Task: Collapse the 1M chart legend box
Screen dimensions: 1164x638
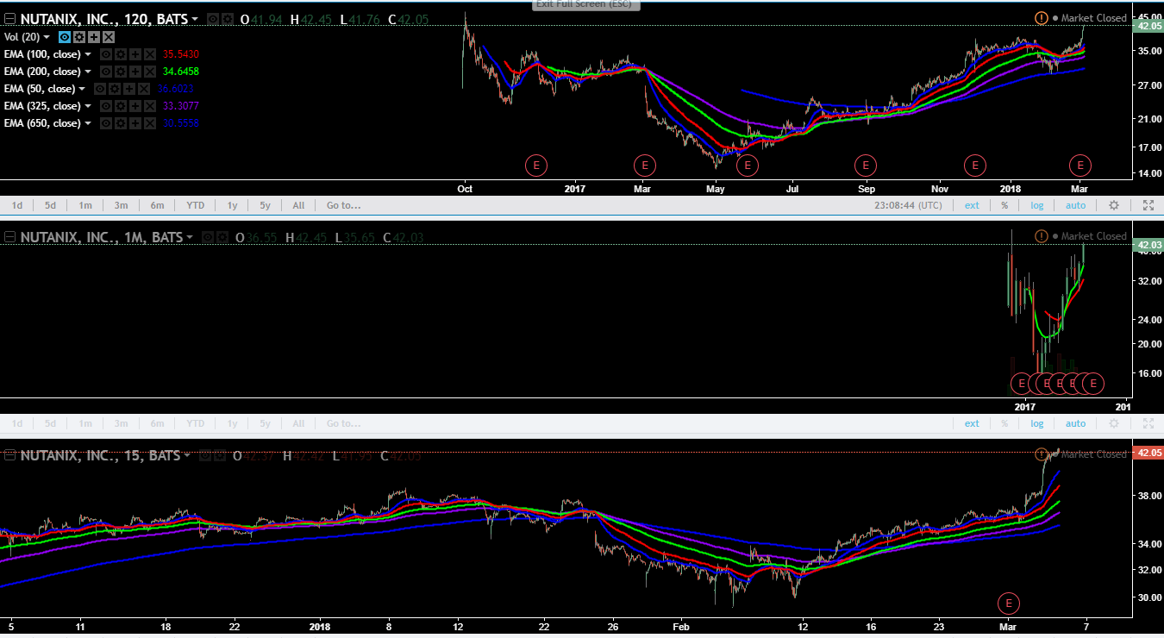Action: pyautogui.click(x=9, y=236)
